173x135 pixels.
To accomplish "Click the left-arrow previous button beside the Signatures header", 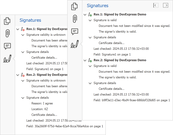I will point(156,5).
